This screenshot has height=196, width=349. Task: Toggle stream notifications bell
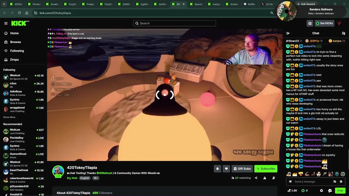coord(217,169)
